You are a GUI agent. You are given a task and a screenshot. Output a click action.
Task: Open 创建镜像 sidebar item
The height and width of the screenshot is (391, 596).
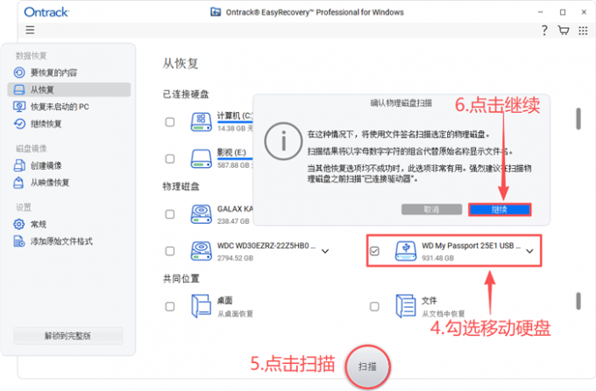point(69,165)
